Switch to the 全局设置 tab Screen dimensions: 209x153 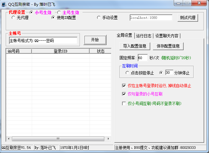tap(124, 35)
